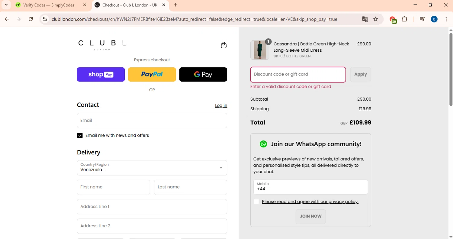This screenshot has width=453, height=239.
Task: Click the address bar URL
Action: (x=194, y=19)
